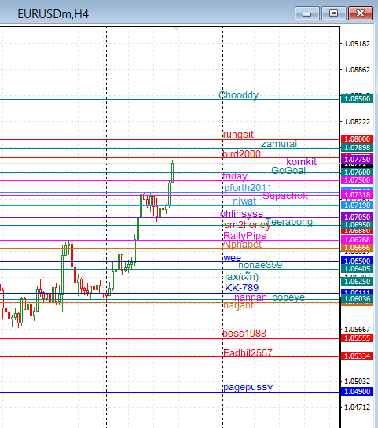This screenshot has width=378, height=428.
Task: Select the Chooddy line label
Action: 238,95
